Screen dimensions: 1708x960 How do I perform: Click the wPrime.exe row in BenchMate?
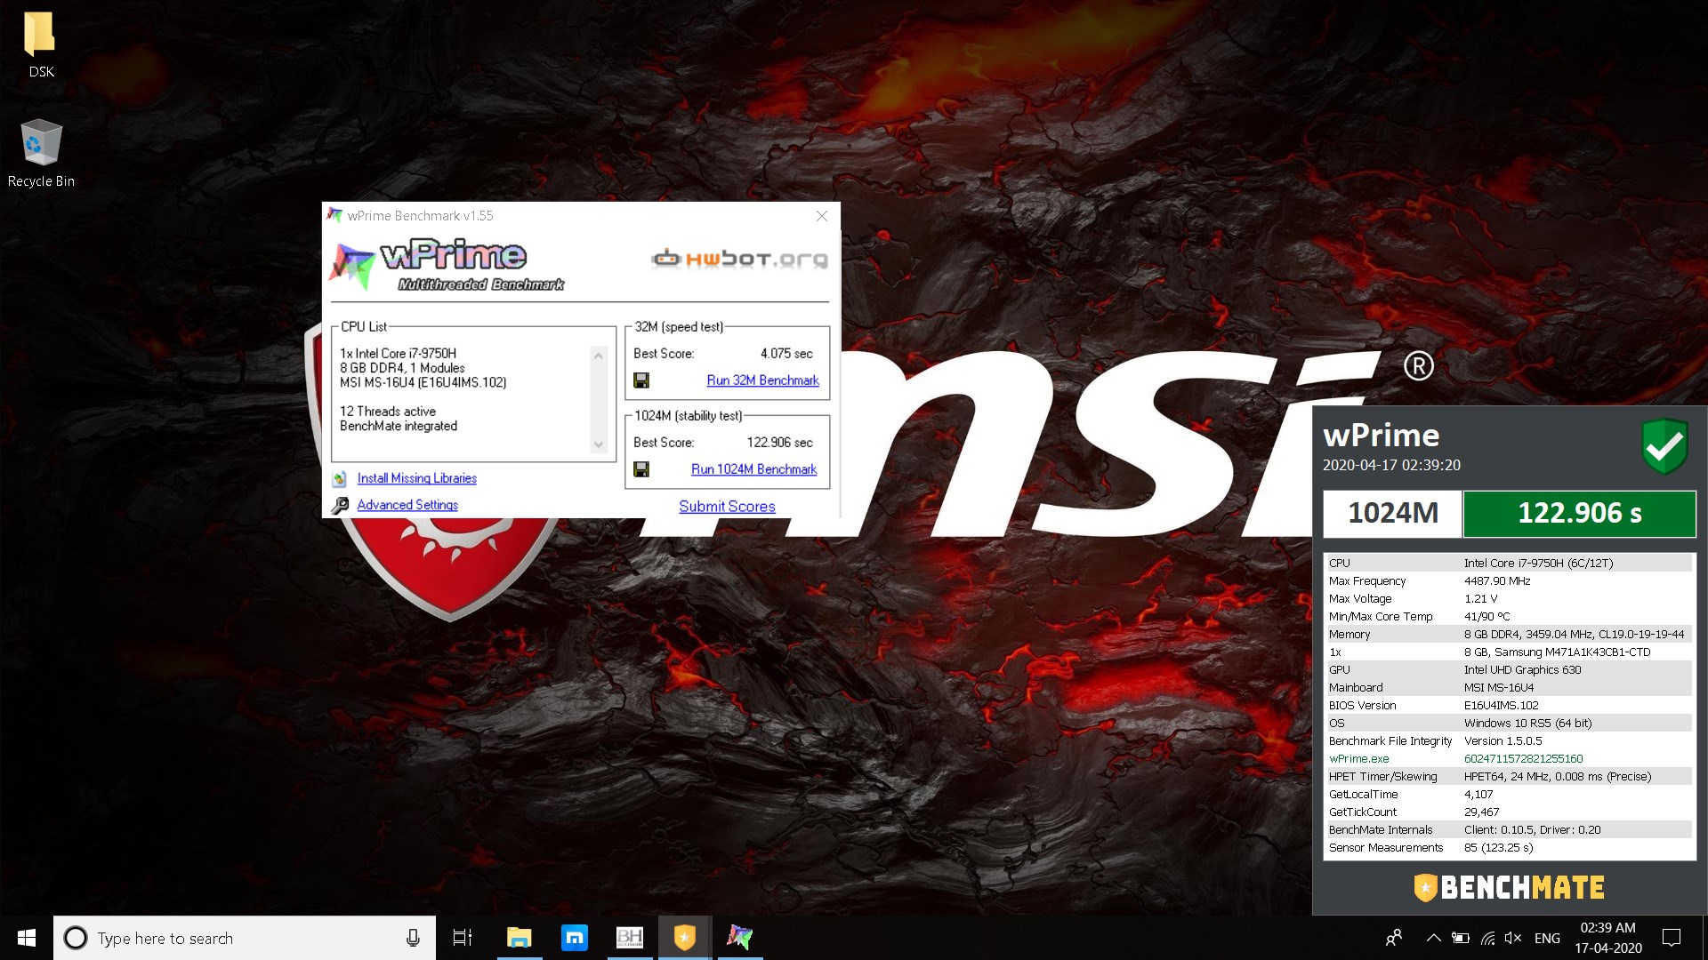point(1509,758)
